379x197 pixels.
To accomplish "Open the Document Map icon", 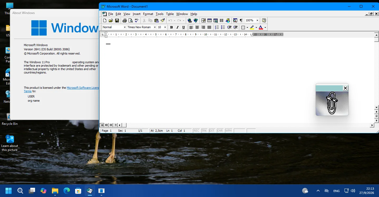I will pos(235,21).
